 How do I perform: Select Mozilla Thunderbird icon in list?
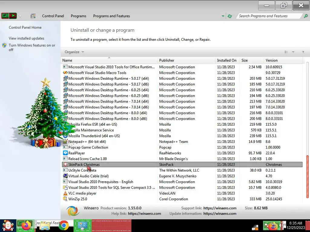pos(65,136)
